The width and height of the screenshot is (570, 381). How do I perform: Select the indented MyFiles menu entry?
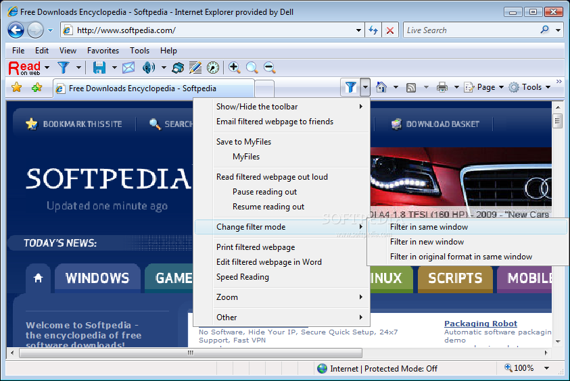tap(282, 157)
